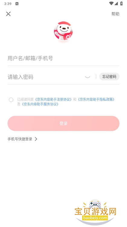Screen dimensions: 127x227
Task: Click the game controller watermark icon
Action: (95, 204)
